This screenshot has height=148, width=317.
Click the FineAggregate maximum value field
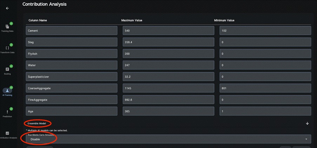click(x=168, y=99)
